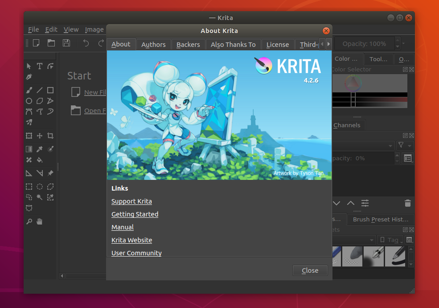Image resolution: width=439 pixels, height=308 pixels.
Task: Select the Shape Select arrow tool
Action: pyautogui.click(x=29, y=66)
